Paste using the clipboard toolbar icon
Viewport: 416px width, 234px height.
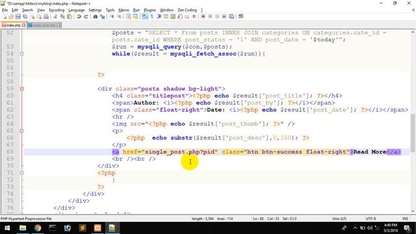click(70, 16)
